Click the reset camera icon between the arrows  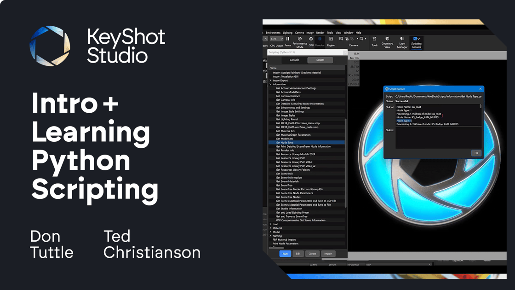tap(361, 39)
